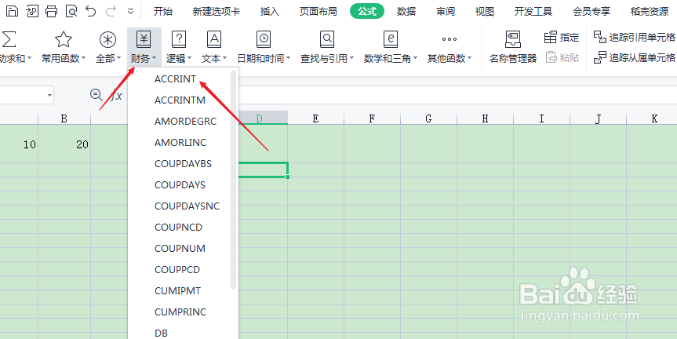677x339 pixels.
Task: Switch to the 数据 tab
Action: click(406, 12)
